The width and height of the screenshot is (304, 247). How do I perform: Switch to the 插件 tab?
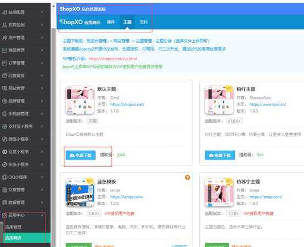point(111,22)
